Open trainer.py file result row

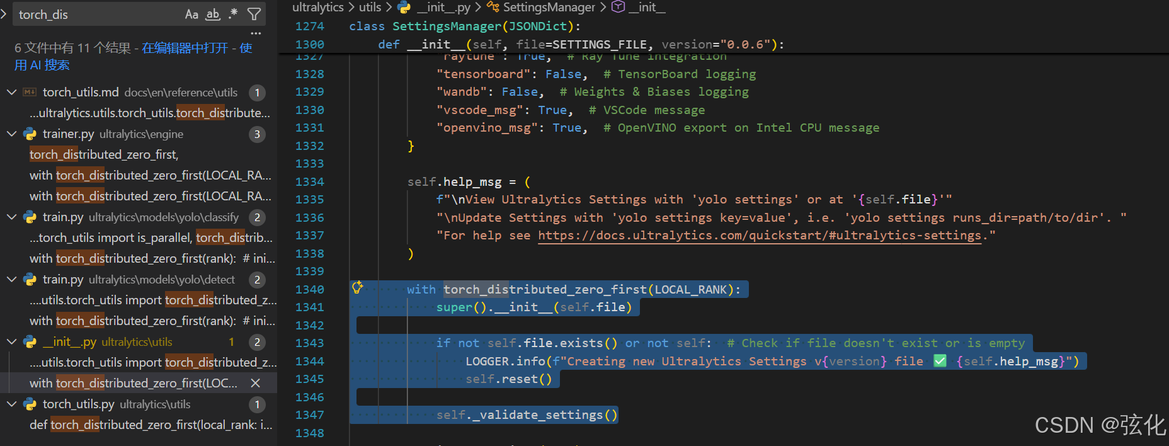pos(139,134)
